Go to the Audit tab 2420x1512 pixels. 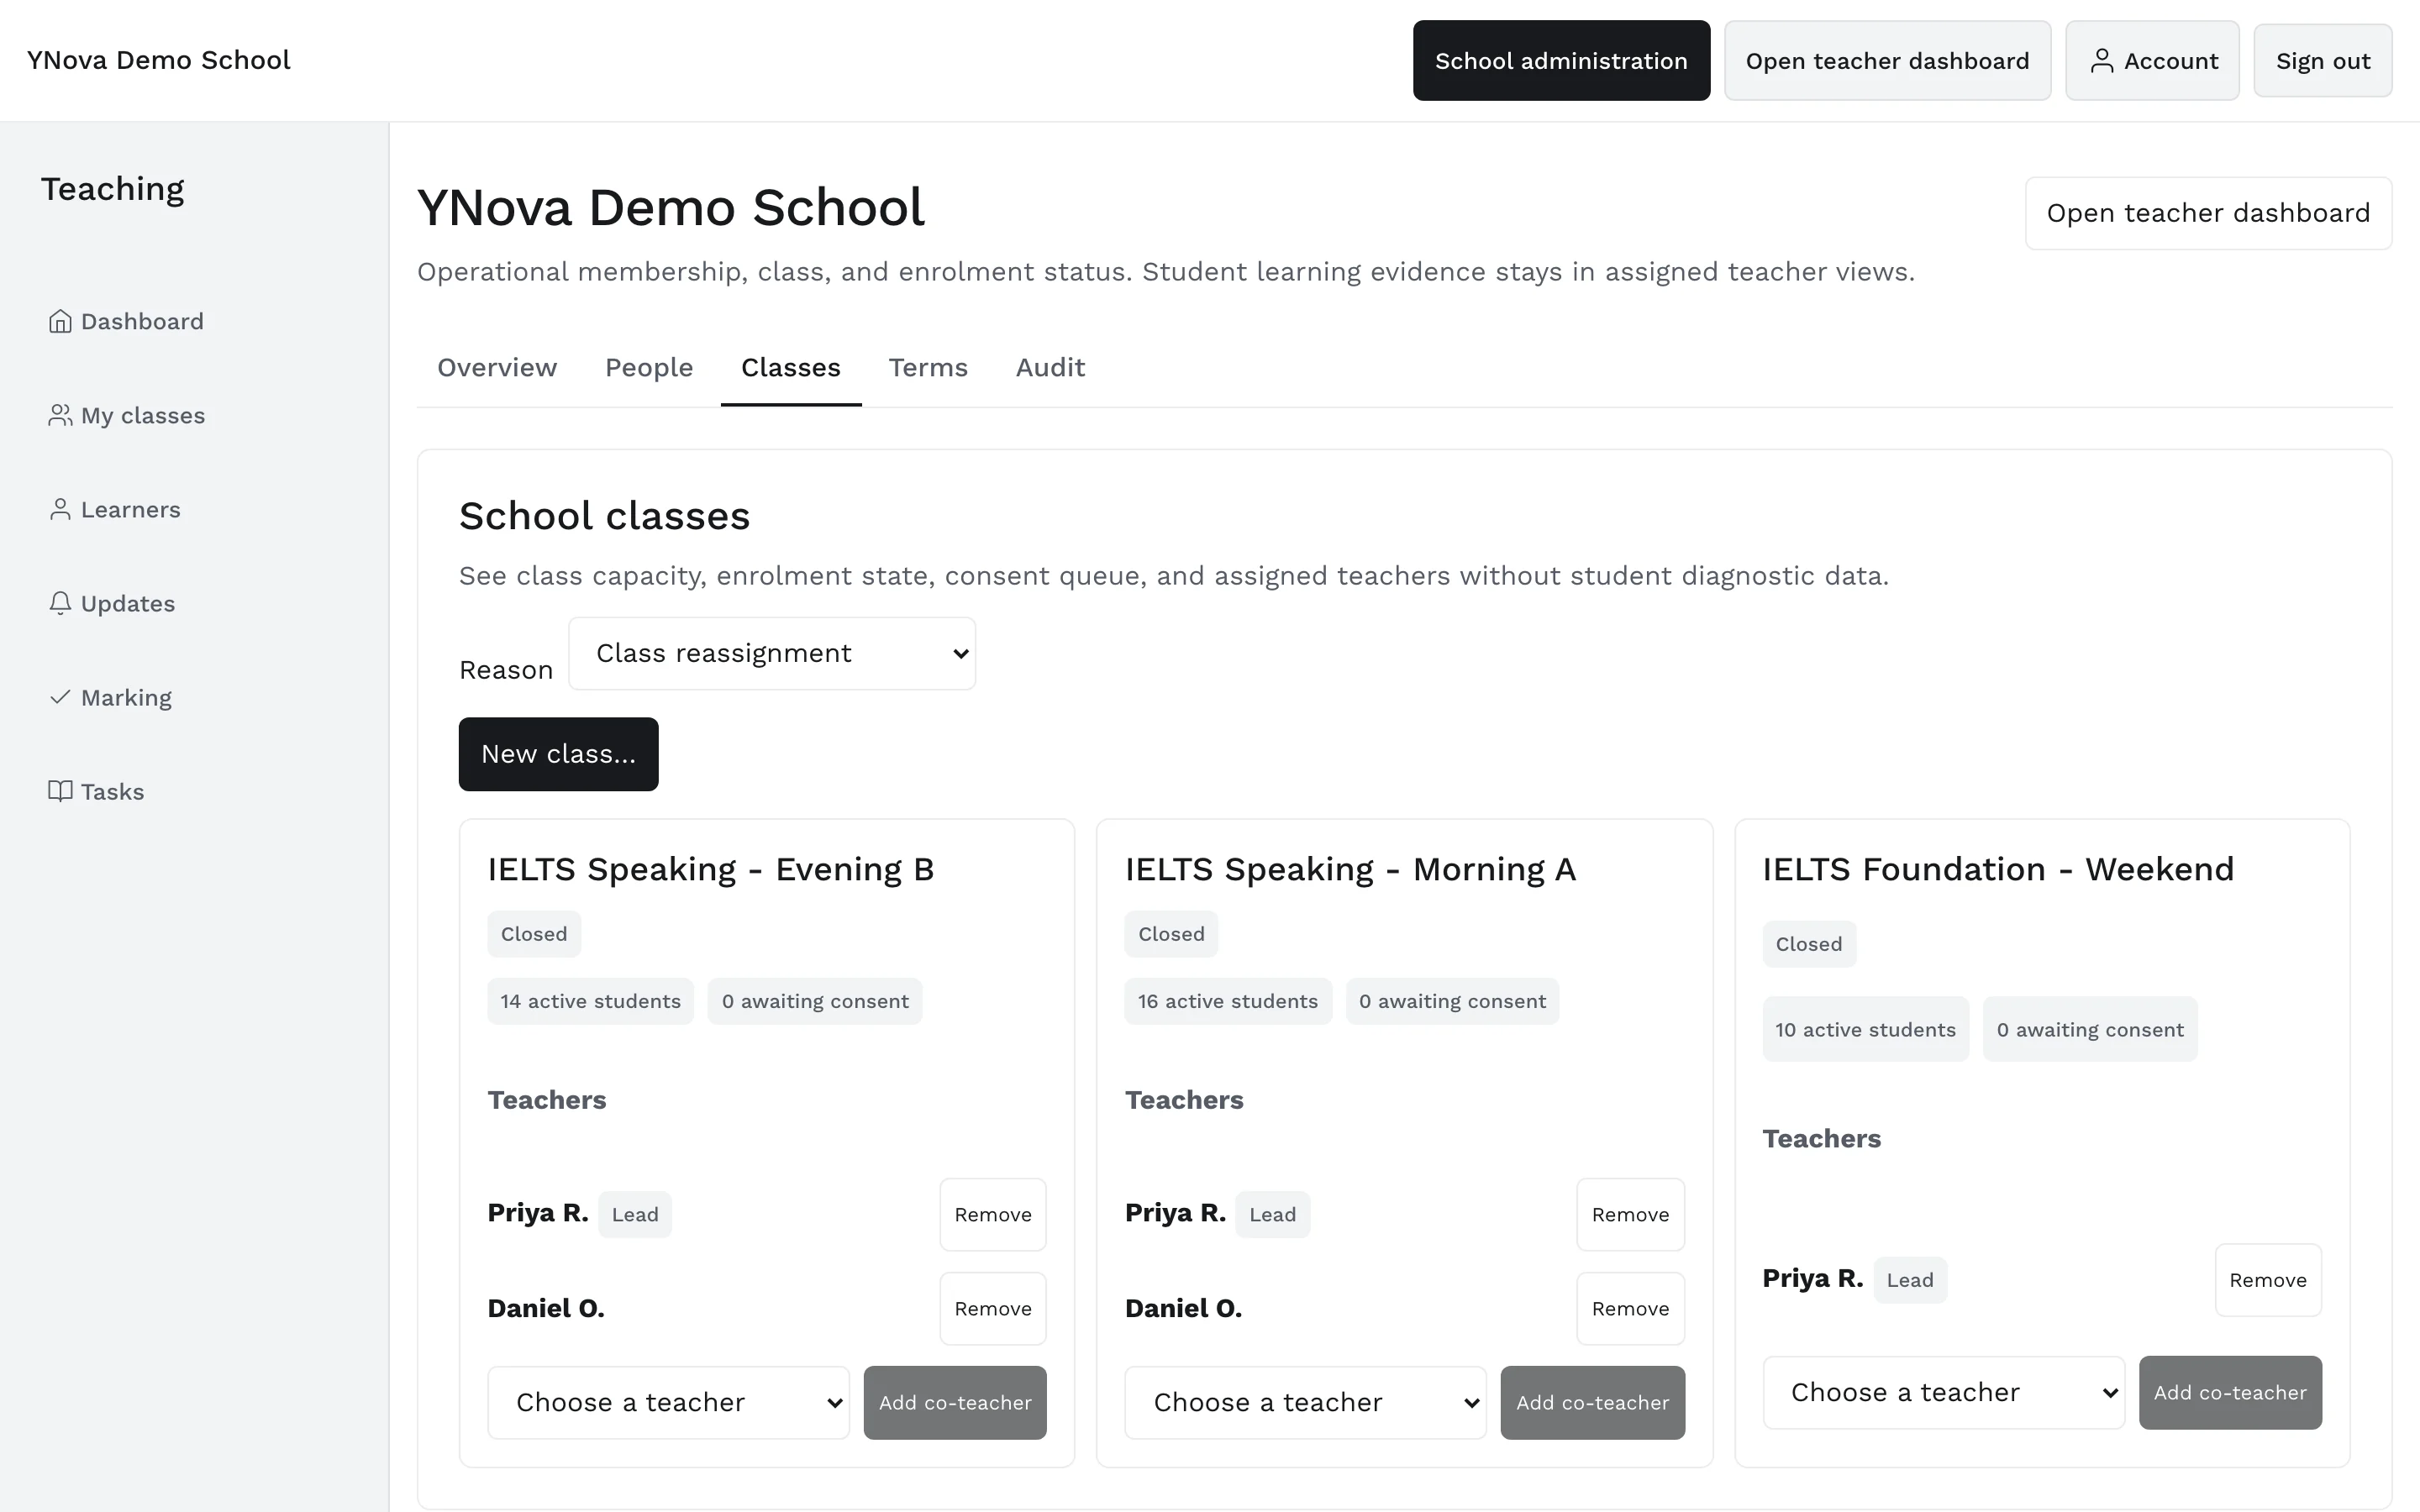(1050, 367)
